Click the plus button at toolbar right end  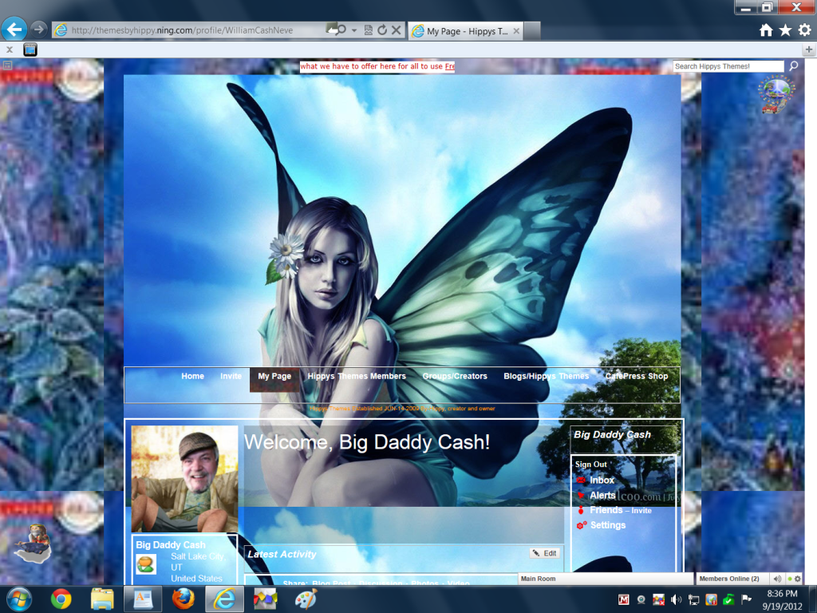(809, 49)
